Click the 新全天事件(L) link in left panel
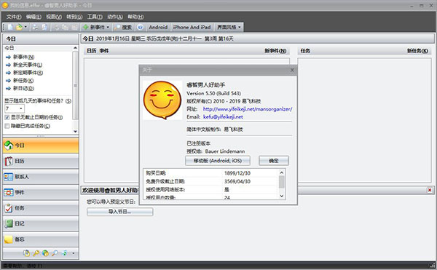 click(x=28, y=65)
